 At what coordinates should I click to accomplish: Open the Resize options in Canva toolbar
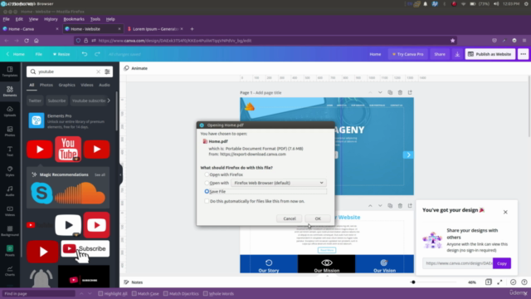[61, 54]
